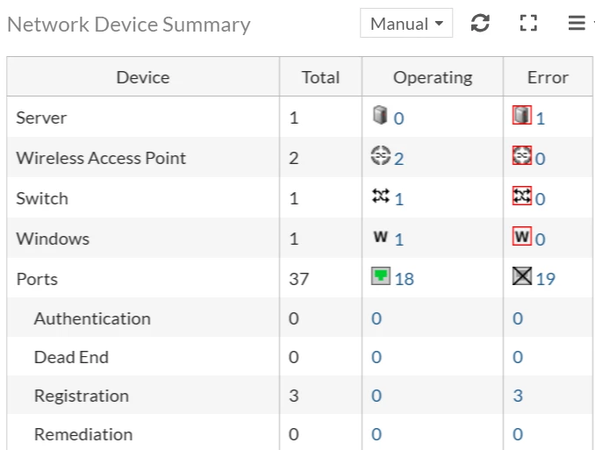Open Registration operating count 0
This screenshot has width=595, height=450.
coord(376,396)
